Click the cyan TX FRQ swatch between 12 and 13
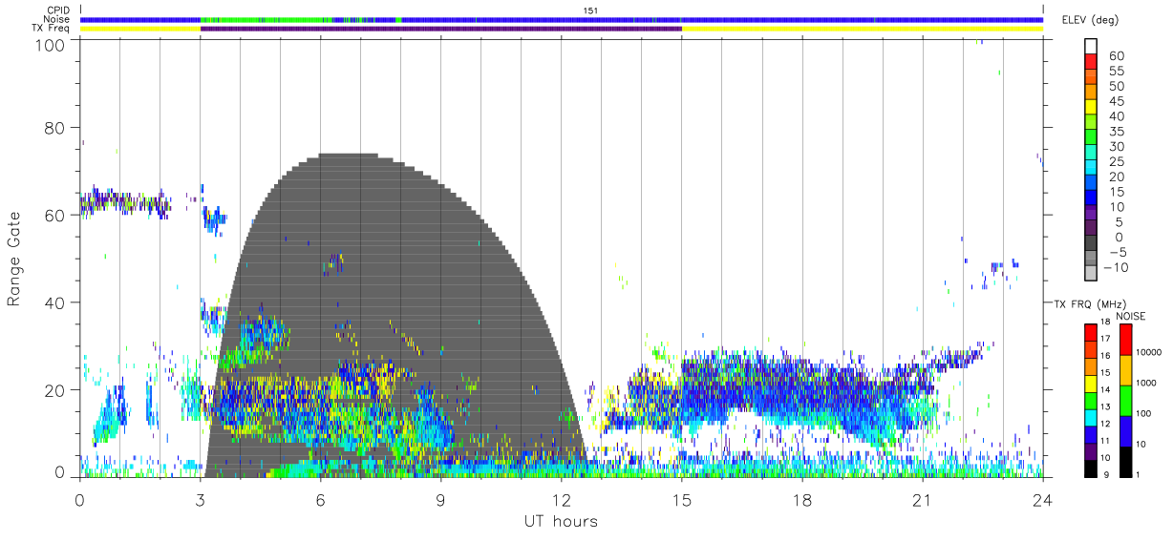Viewport: 1173px width, 541px height. coord(1090,417)
